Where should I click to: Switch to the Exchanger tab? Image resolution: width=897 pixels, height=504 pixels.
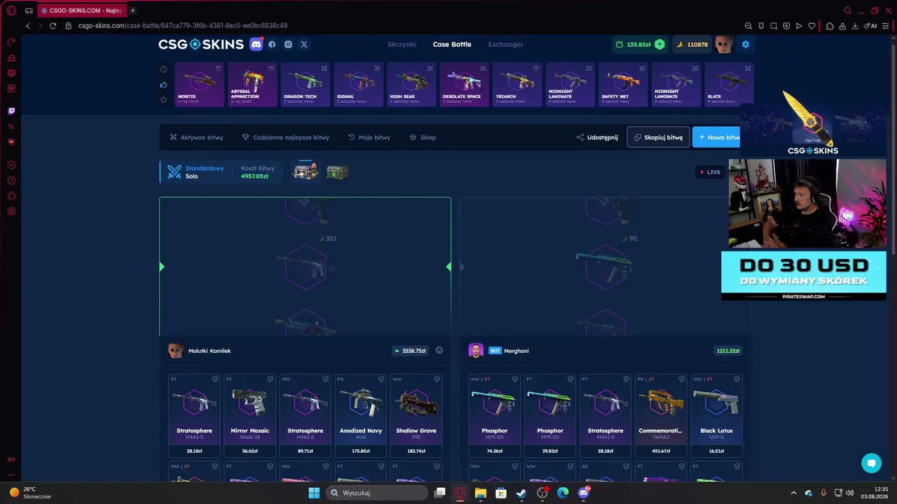click(505, 44)
